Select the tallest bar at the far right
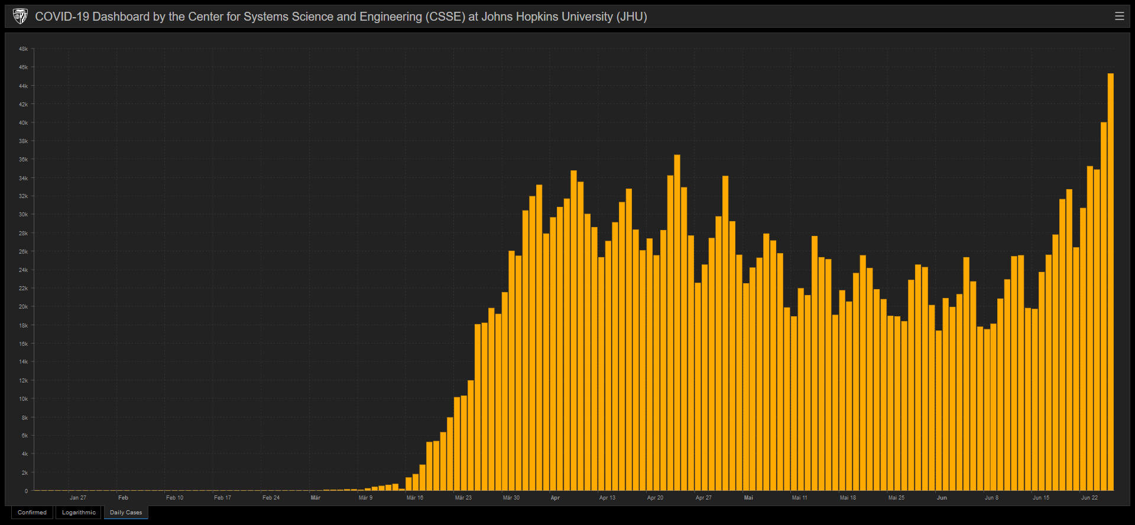The width and height of the screenshot is (1135, 525). pos(1110,282)
